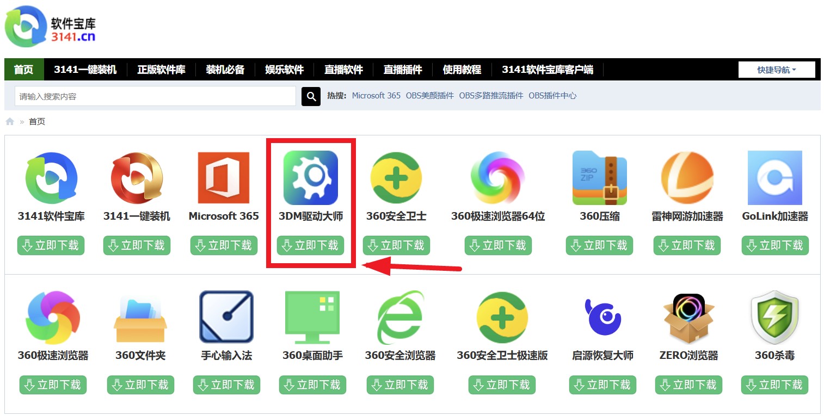This screenshot has height=416, width=824.
Task: Click 立即下载 under 360极速浏览器64位
Action: (498, 245)
